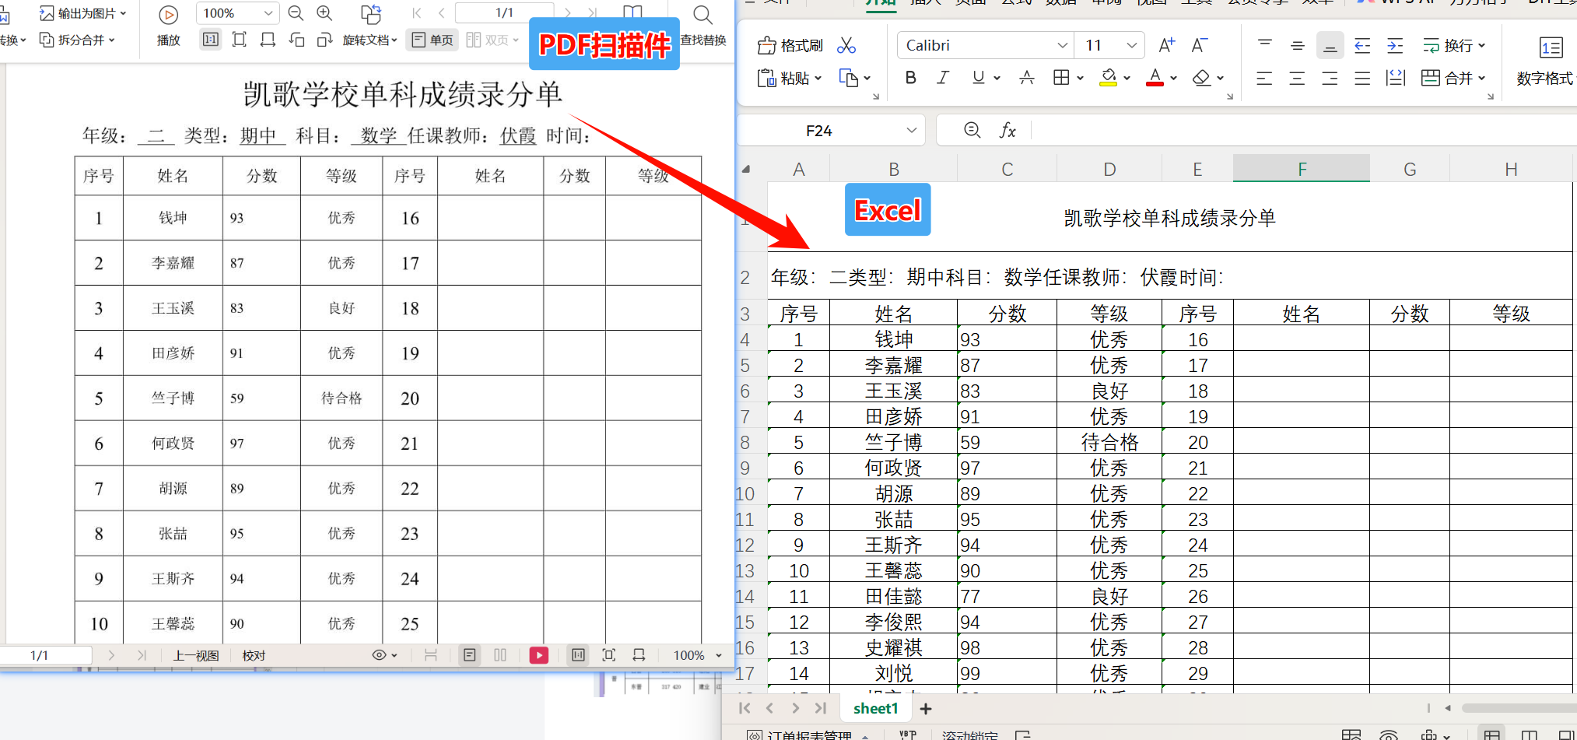1577x740 pixels.
Task: Select the 格式刷 format painter tool
Action: pos(789,44)
